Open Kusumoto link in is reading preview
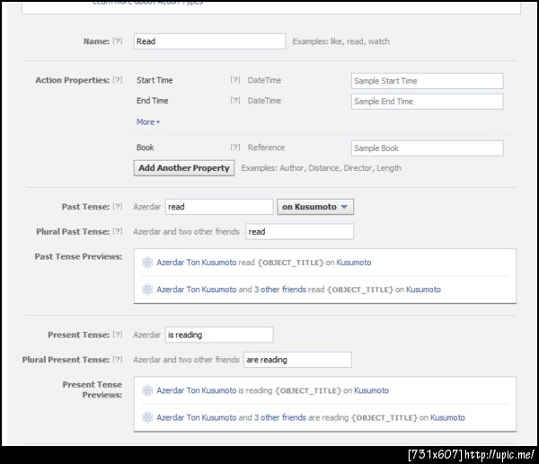 372,390
